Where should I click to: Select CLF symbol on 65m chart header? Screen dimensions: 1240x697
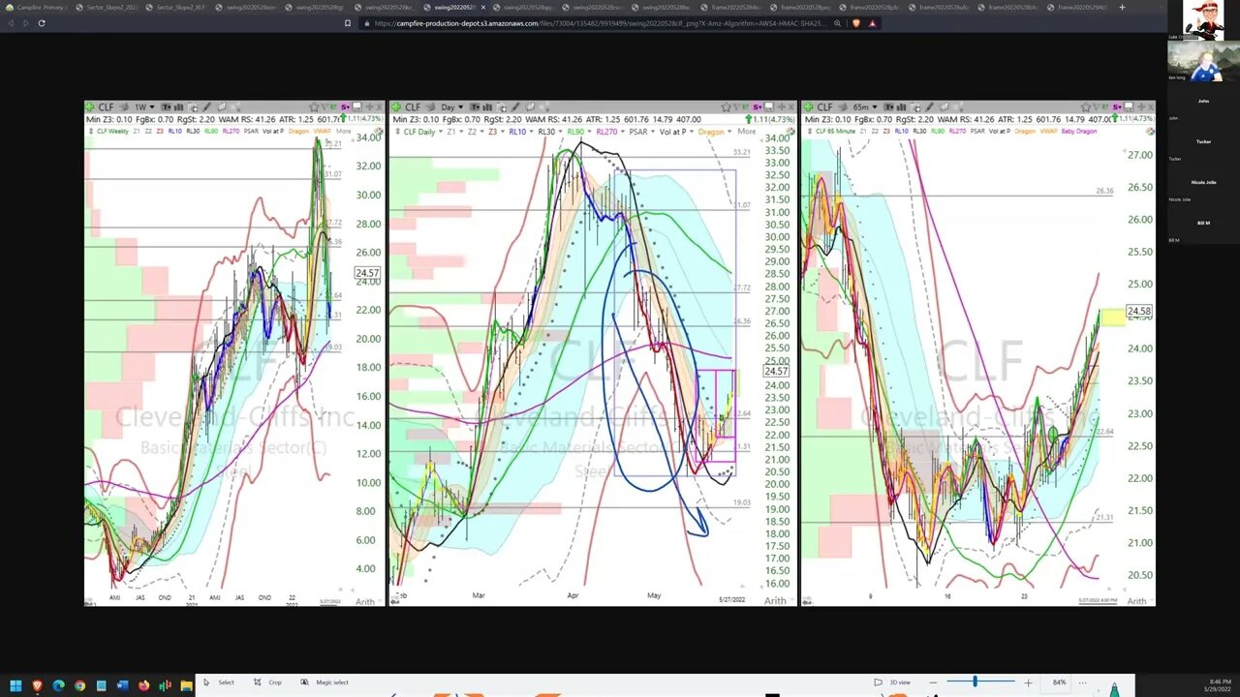[823, 106]
